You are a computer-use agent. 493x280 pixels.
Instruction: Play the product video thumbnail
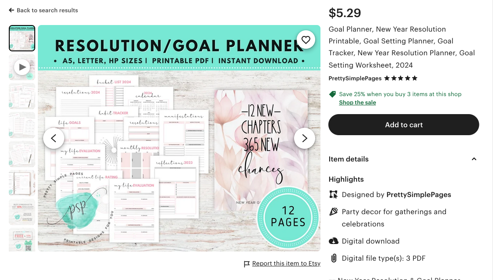click(x=22, y=67)
